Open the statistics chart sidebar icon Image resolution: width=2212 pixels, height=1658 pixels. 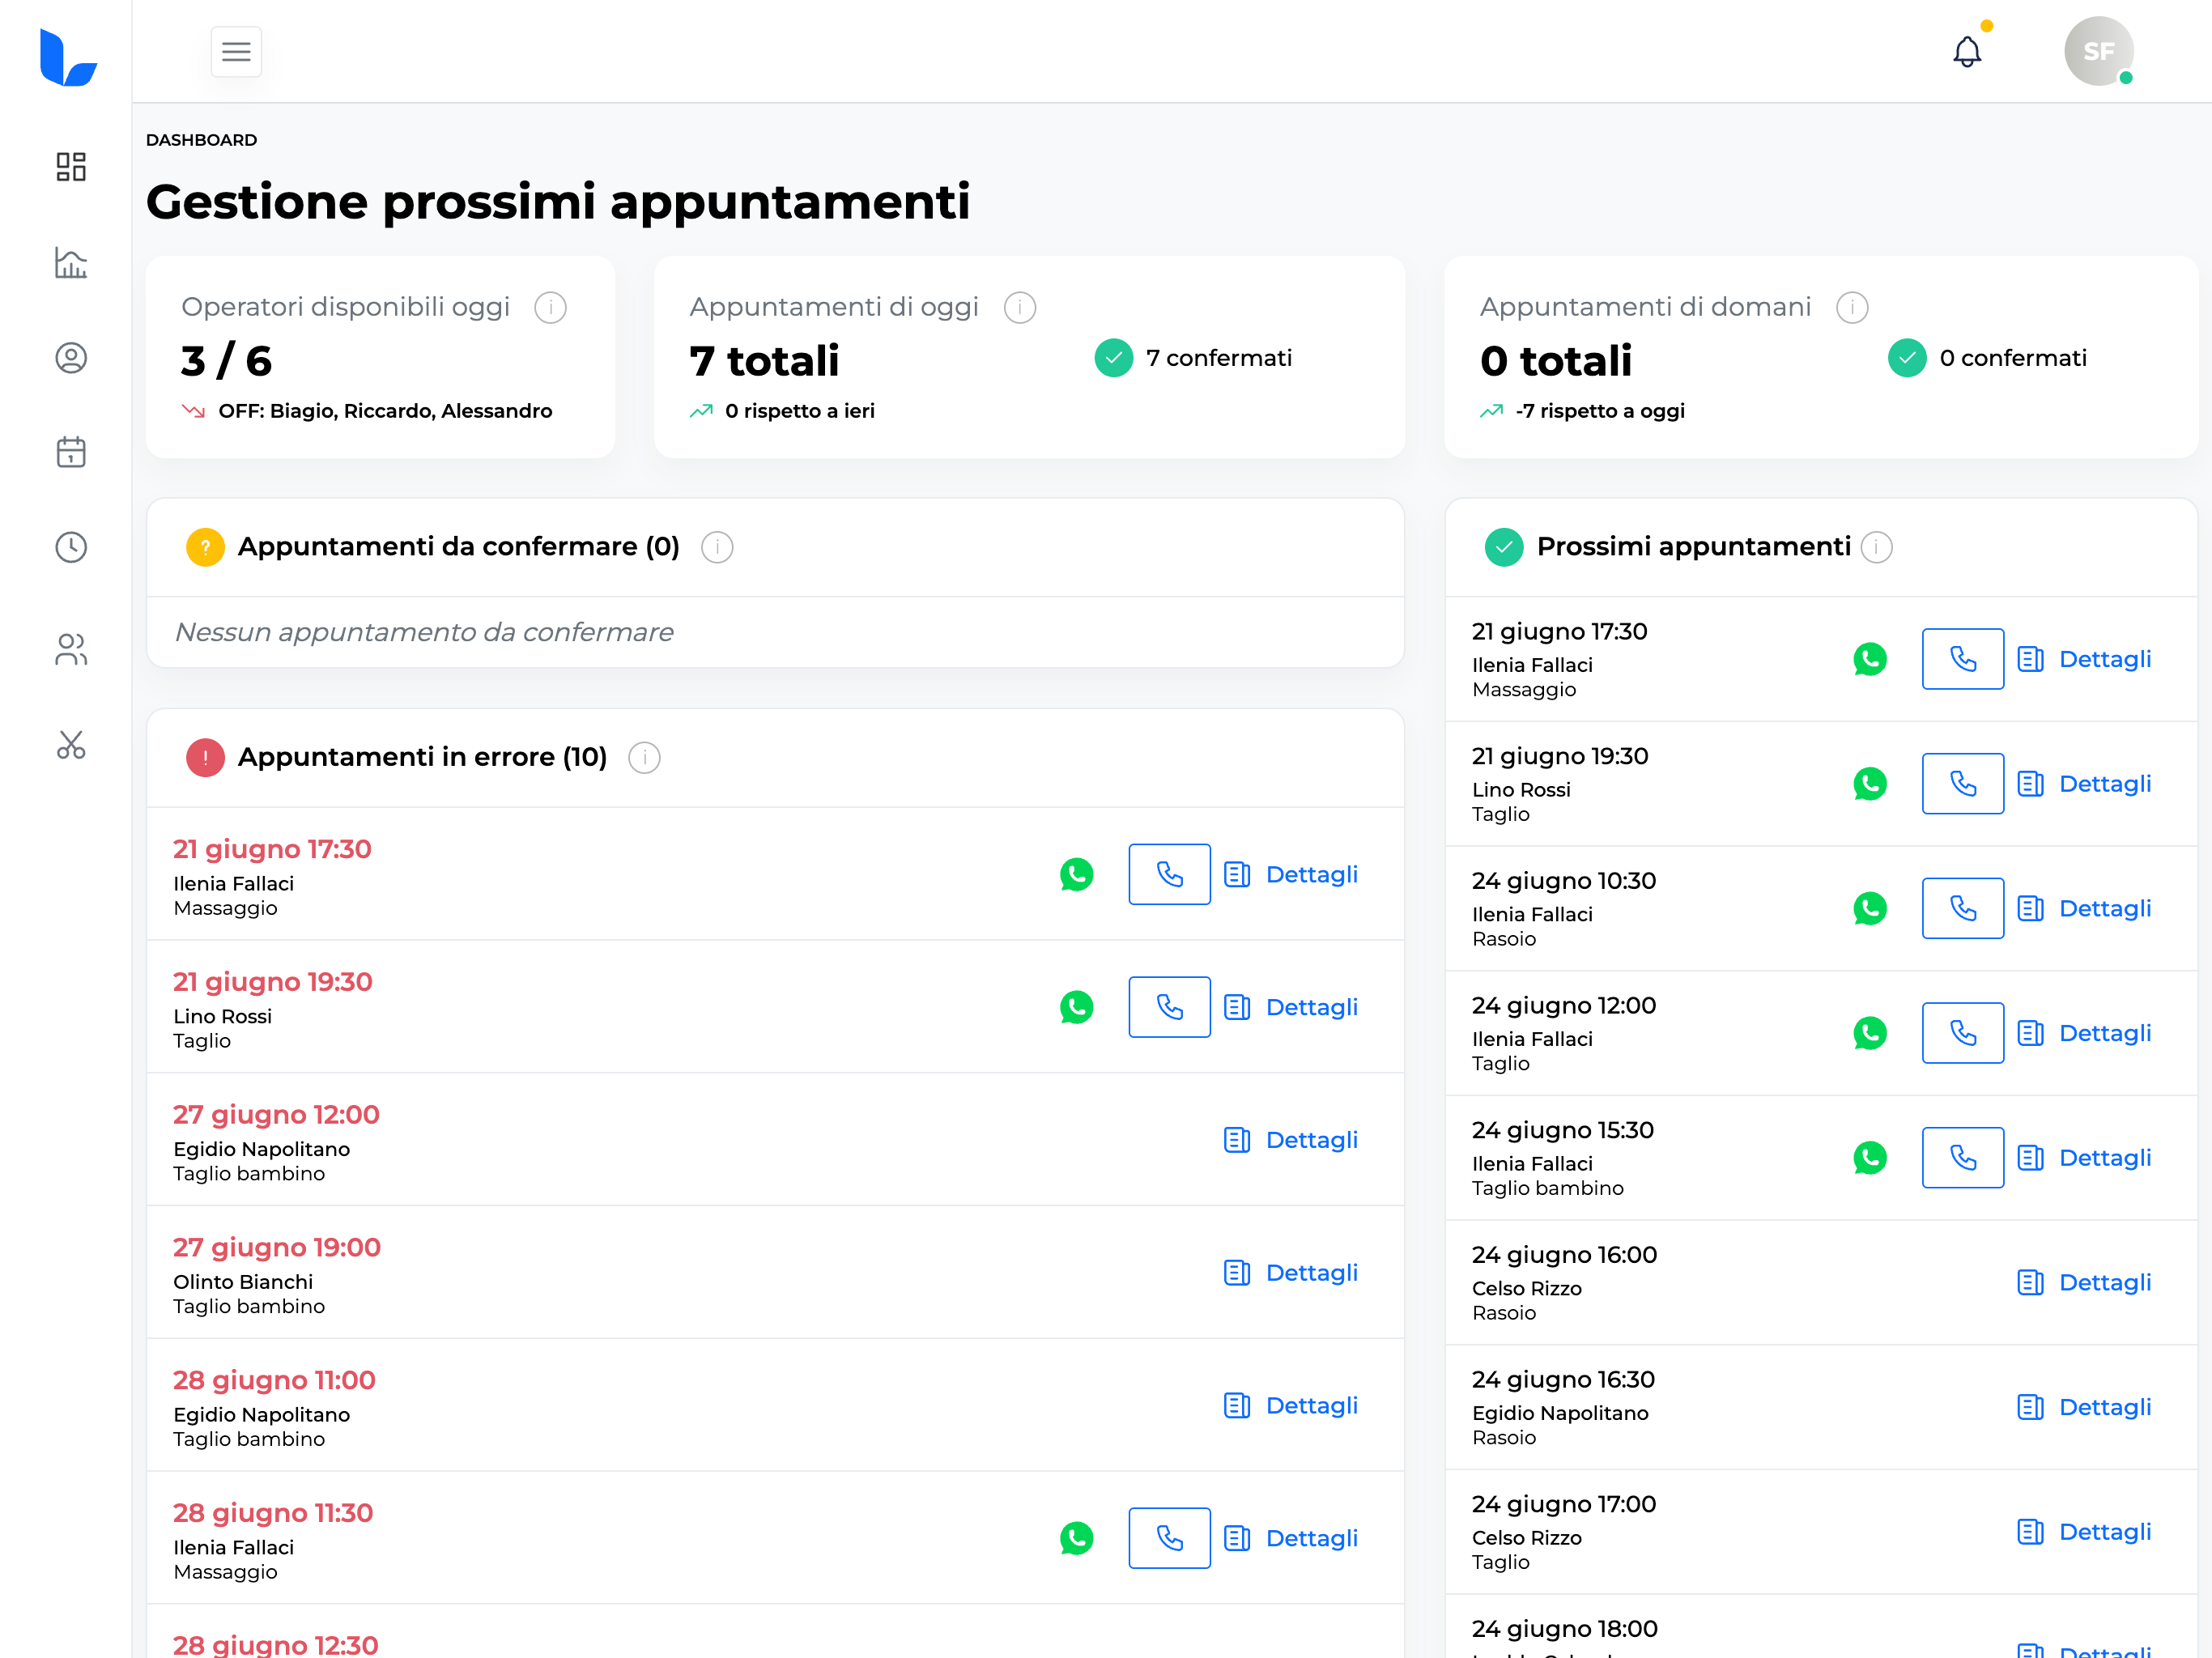(71, 263)
